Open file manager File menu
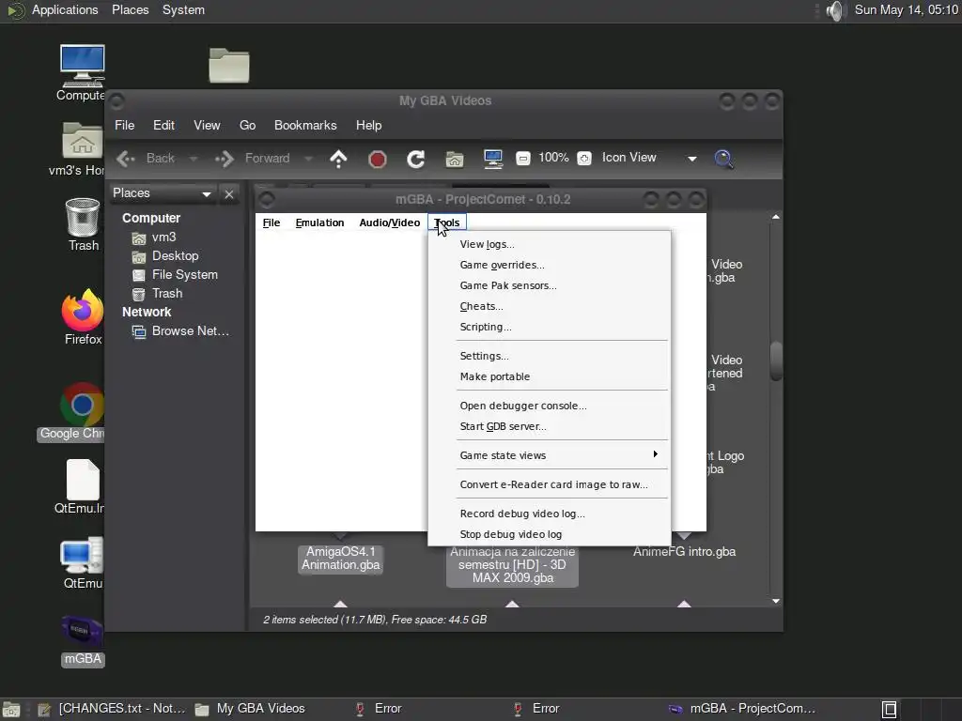 [125, 125]
